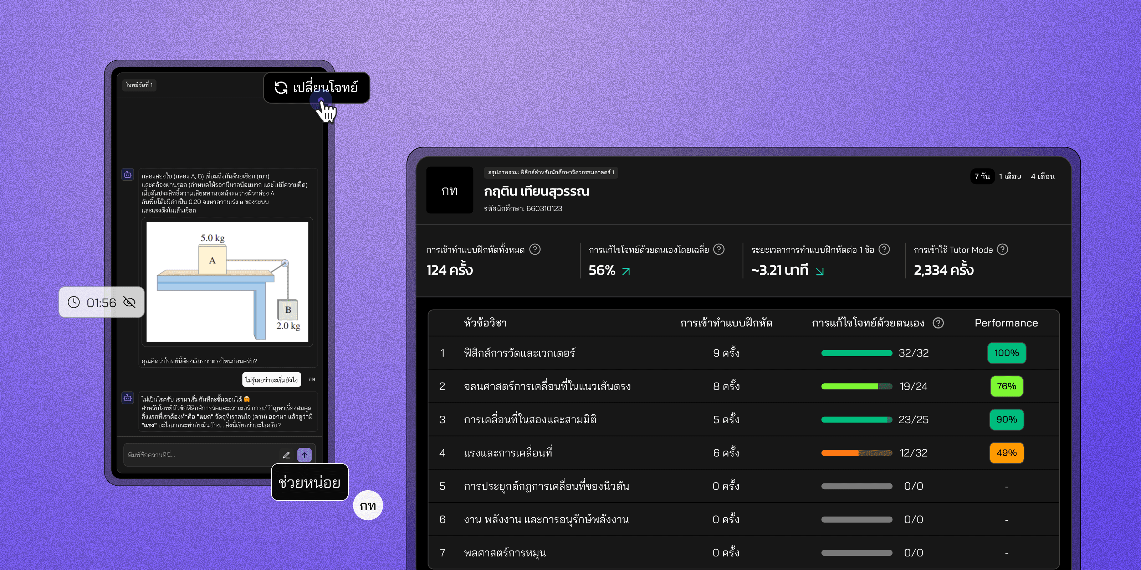Image resolution: width=1141 pixels, height=570 pixels.
Task: Click the pencil icon in message box
Action: point(287,455)
